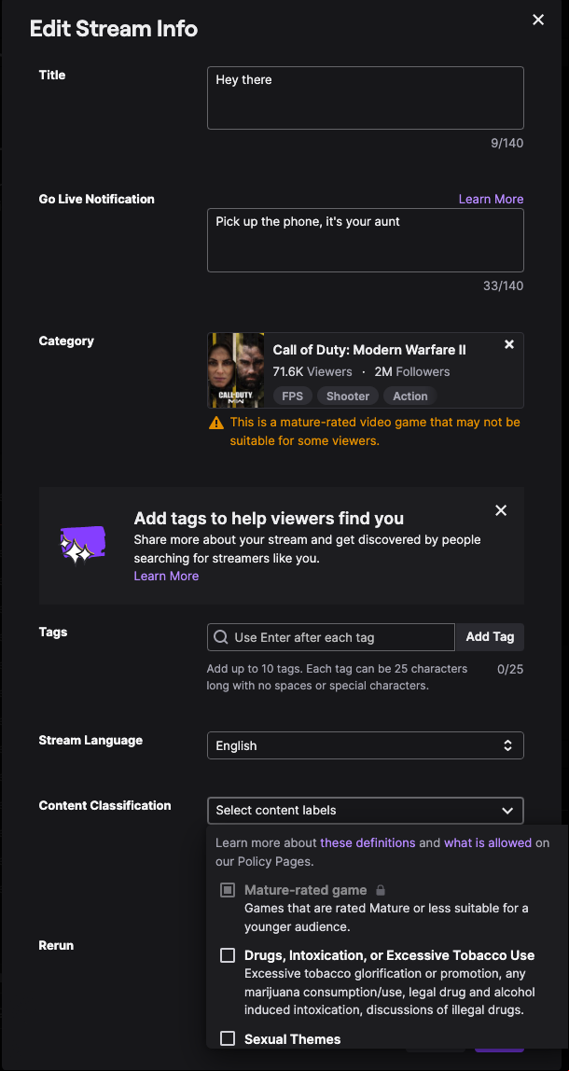Open Learn More for Go Live Notification

click(x=492, y=199)
